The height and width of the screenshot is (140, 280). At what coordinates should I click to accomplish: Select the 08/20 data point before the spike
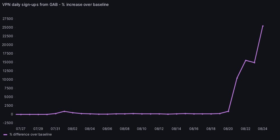coord(228,111)
